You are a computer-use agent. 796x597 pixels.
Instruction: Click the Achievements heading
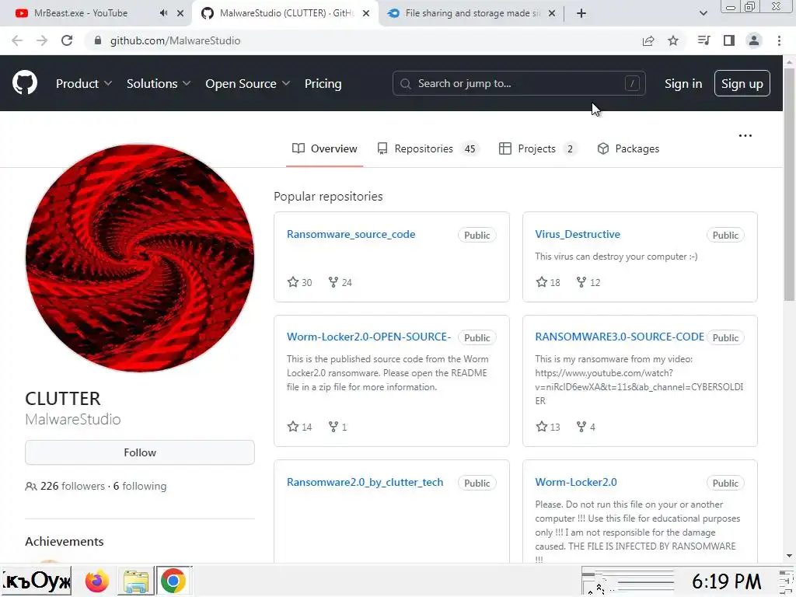(65, 542)
